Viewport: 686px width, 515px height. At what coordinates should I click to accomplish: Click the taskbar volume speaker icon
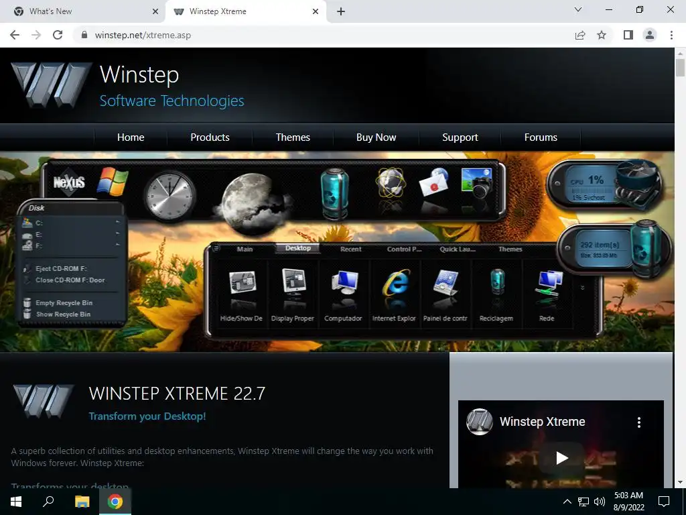point(600,502)
